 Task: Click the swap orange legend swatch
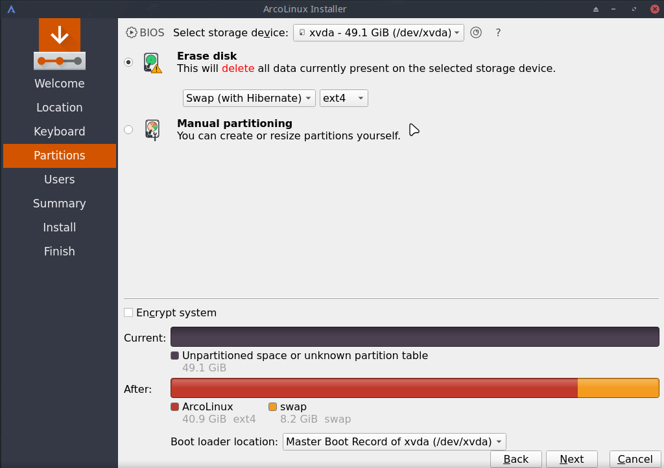[x=273, y=406]
